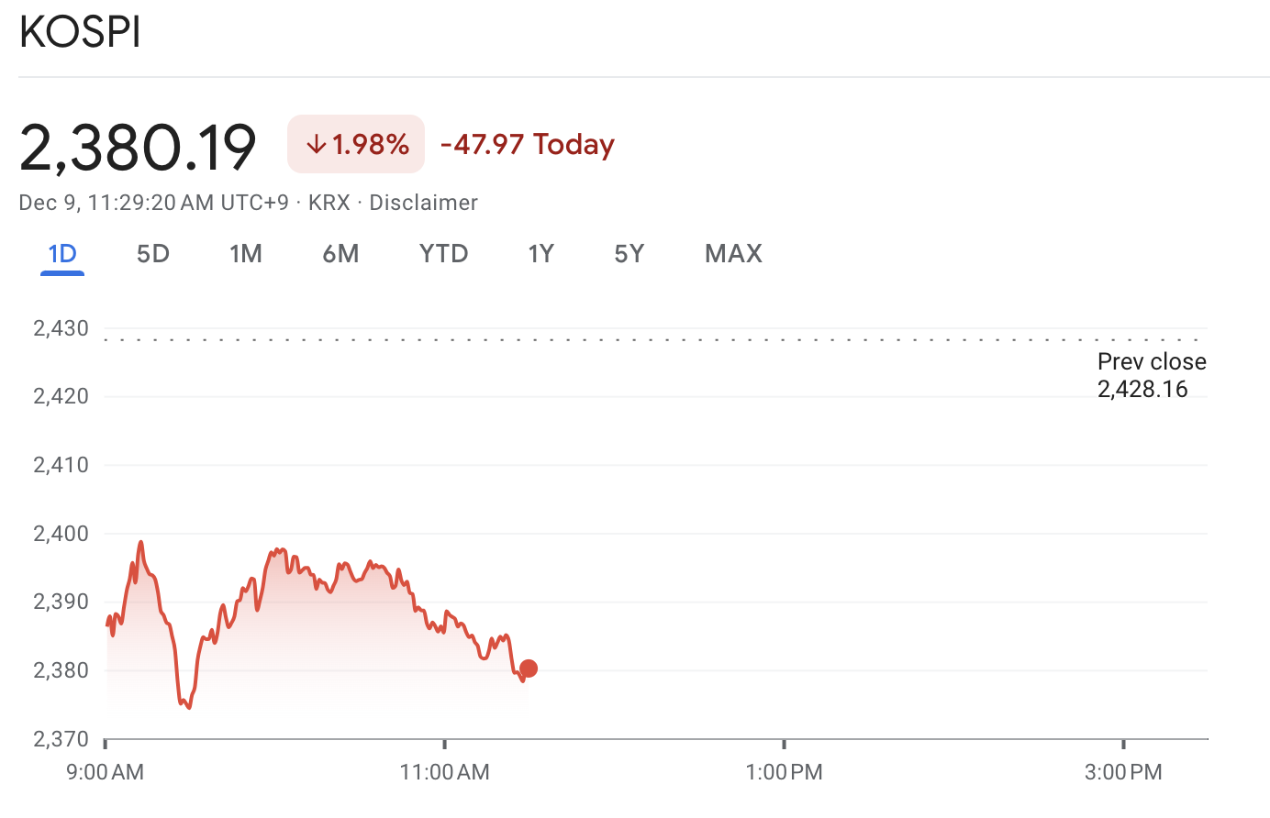
Task: Click the 9:00 AM axis label
Action: click(105, 772)
